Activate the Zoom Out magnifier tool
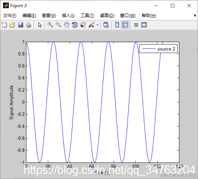The width and height of the screenshot is (198, 179). [58, 25]
